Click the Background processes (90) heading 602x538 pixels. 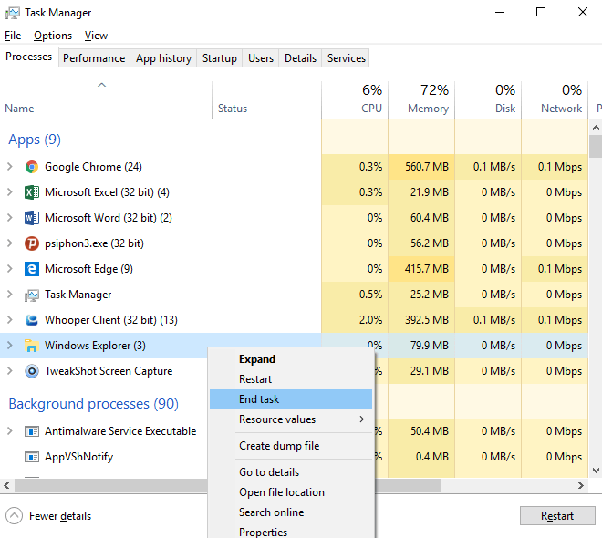coord(94,404)
